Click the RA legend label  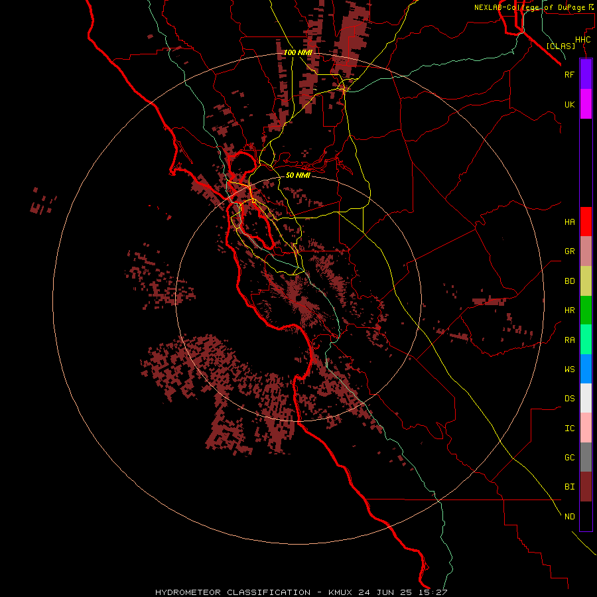point(569,340)
